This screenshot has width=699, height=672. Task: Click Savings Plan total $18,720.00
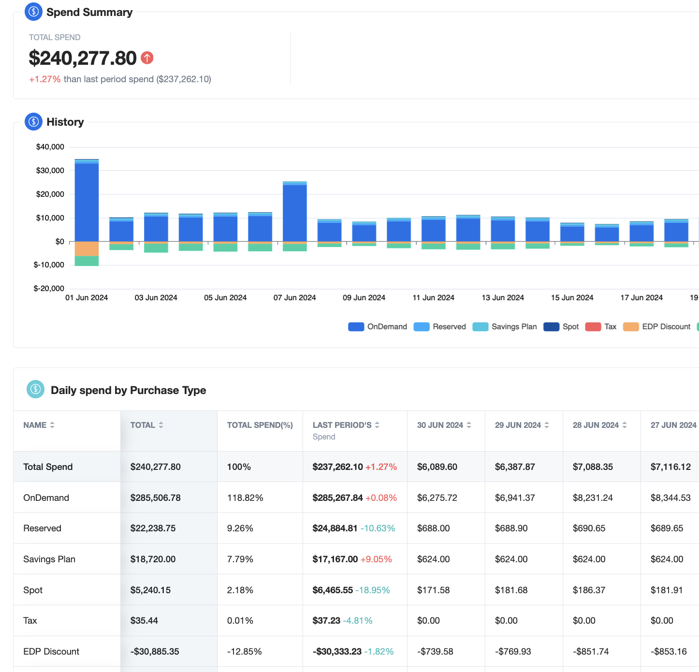(x=153, y=559)
